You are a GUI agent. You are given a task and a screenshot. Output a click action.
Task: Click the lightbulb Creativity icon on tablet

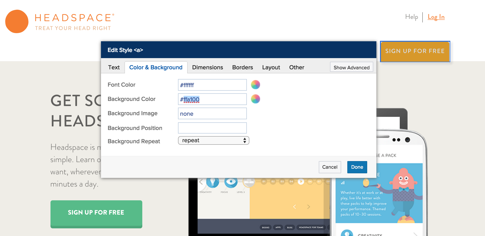213,182
